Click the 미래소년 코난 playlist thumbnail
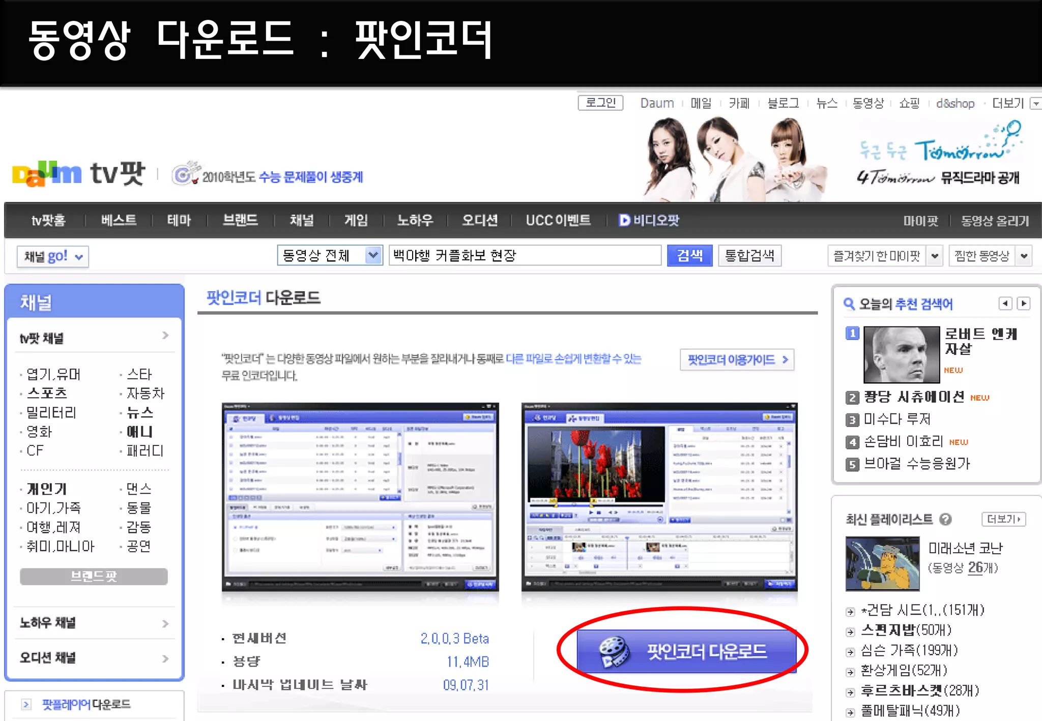The image size is (1042, 721). (882, 563)
